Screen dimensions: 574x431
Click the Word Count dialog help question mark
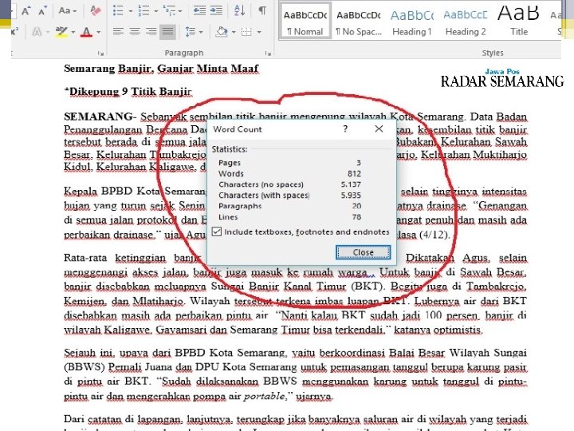pos(345,129)
